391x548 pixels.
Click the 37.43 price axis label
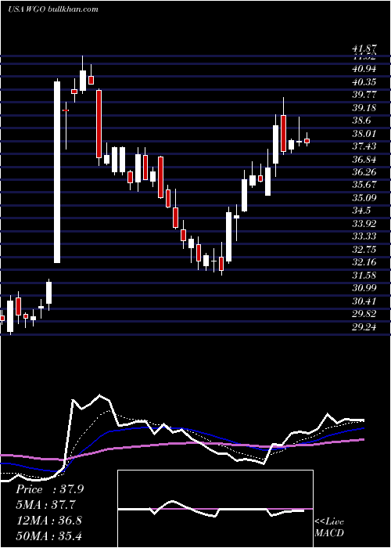[x=364, y=146]
